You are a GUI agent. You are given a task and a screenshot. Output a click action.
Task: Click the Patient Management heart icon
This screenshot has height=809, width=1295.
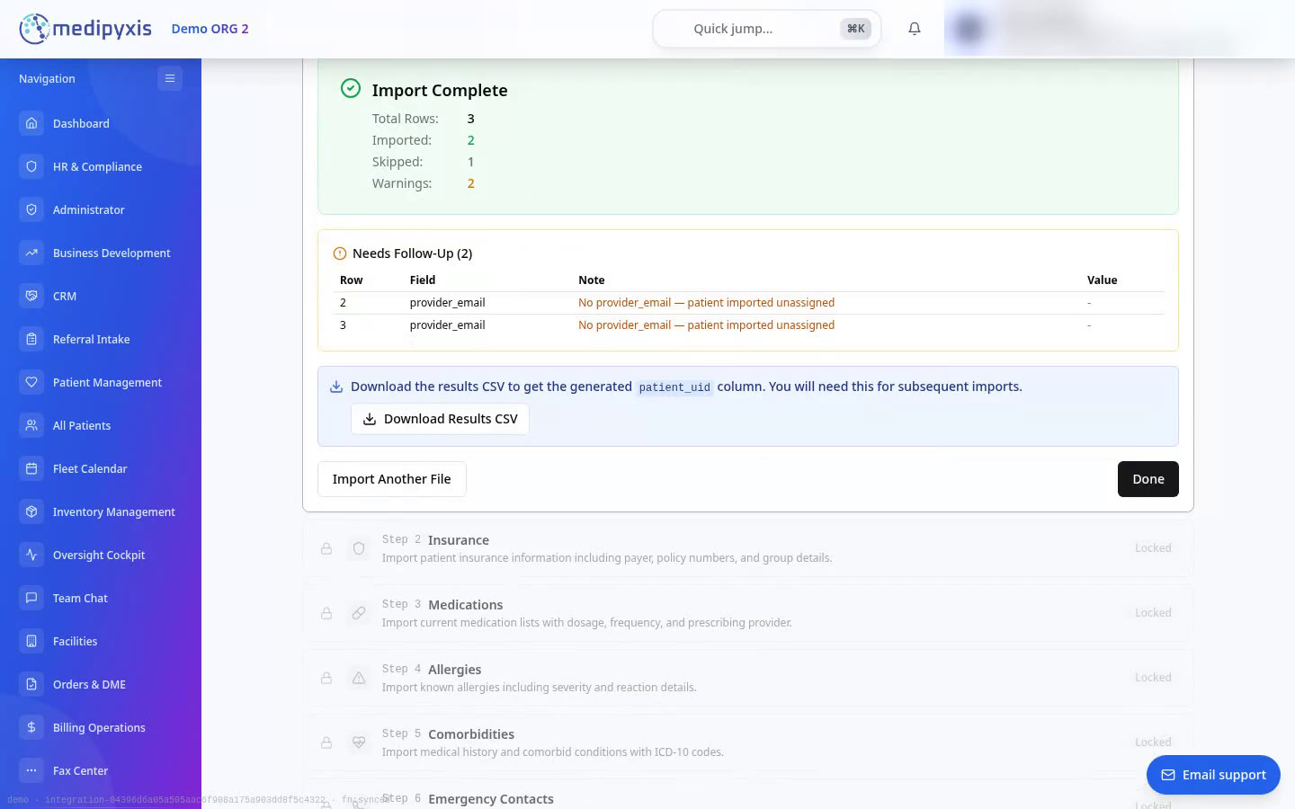pos(31,382)
